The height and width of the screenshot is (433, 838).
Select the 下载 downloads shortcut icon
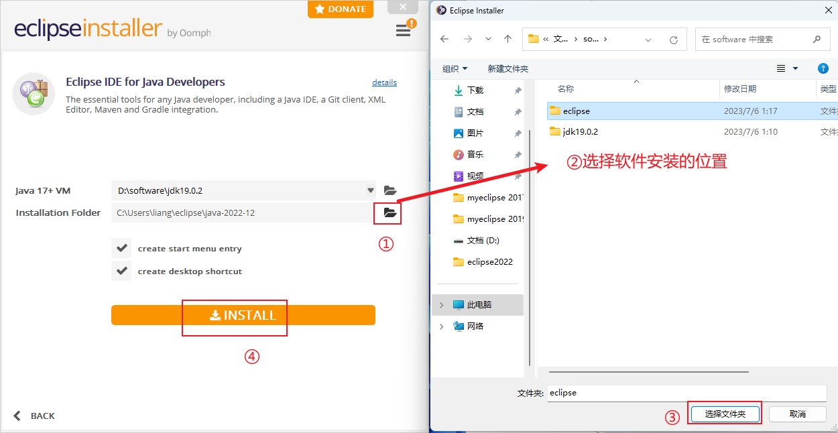pyautogui.click(x=459, y=90)
